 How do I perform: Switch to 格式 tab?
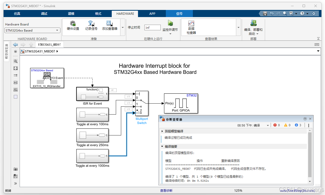(x=98, y=14)
